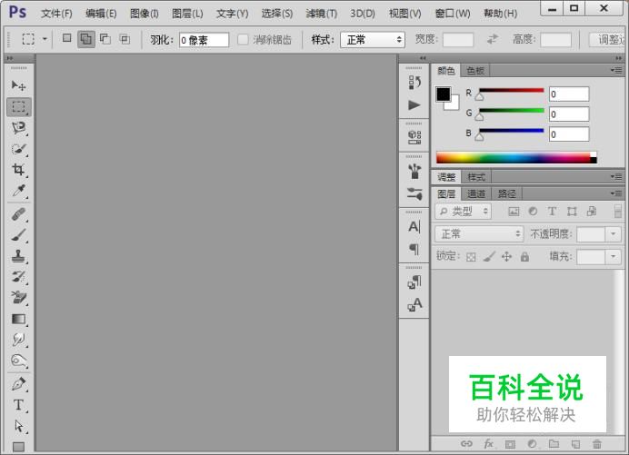Toggle lock transparent pixels
Screen dimensions: 629x455
tap(471, 257)
